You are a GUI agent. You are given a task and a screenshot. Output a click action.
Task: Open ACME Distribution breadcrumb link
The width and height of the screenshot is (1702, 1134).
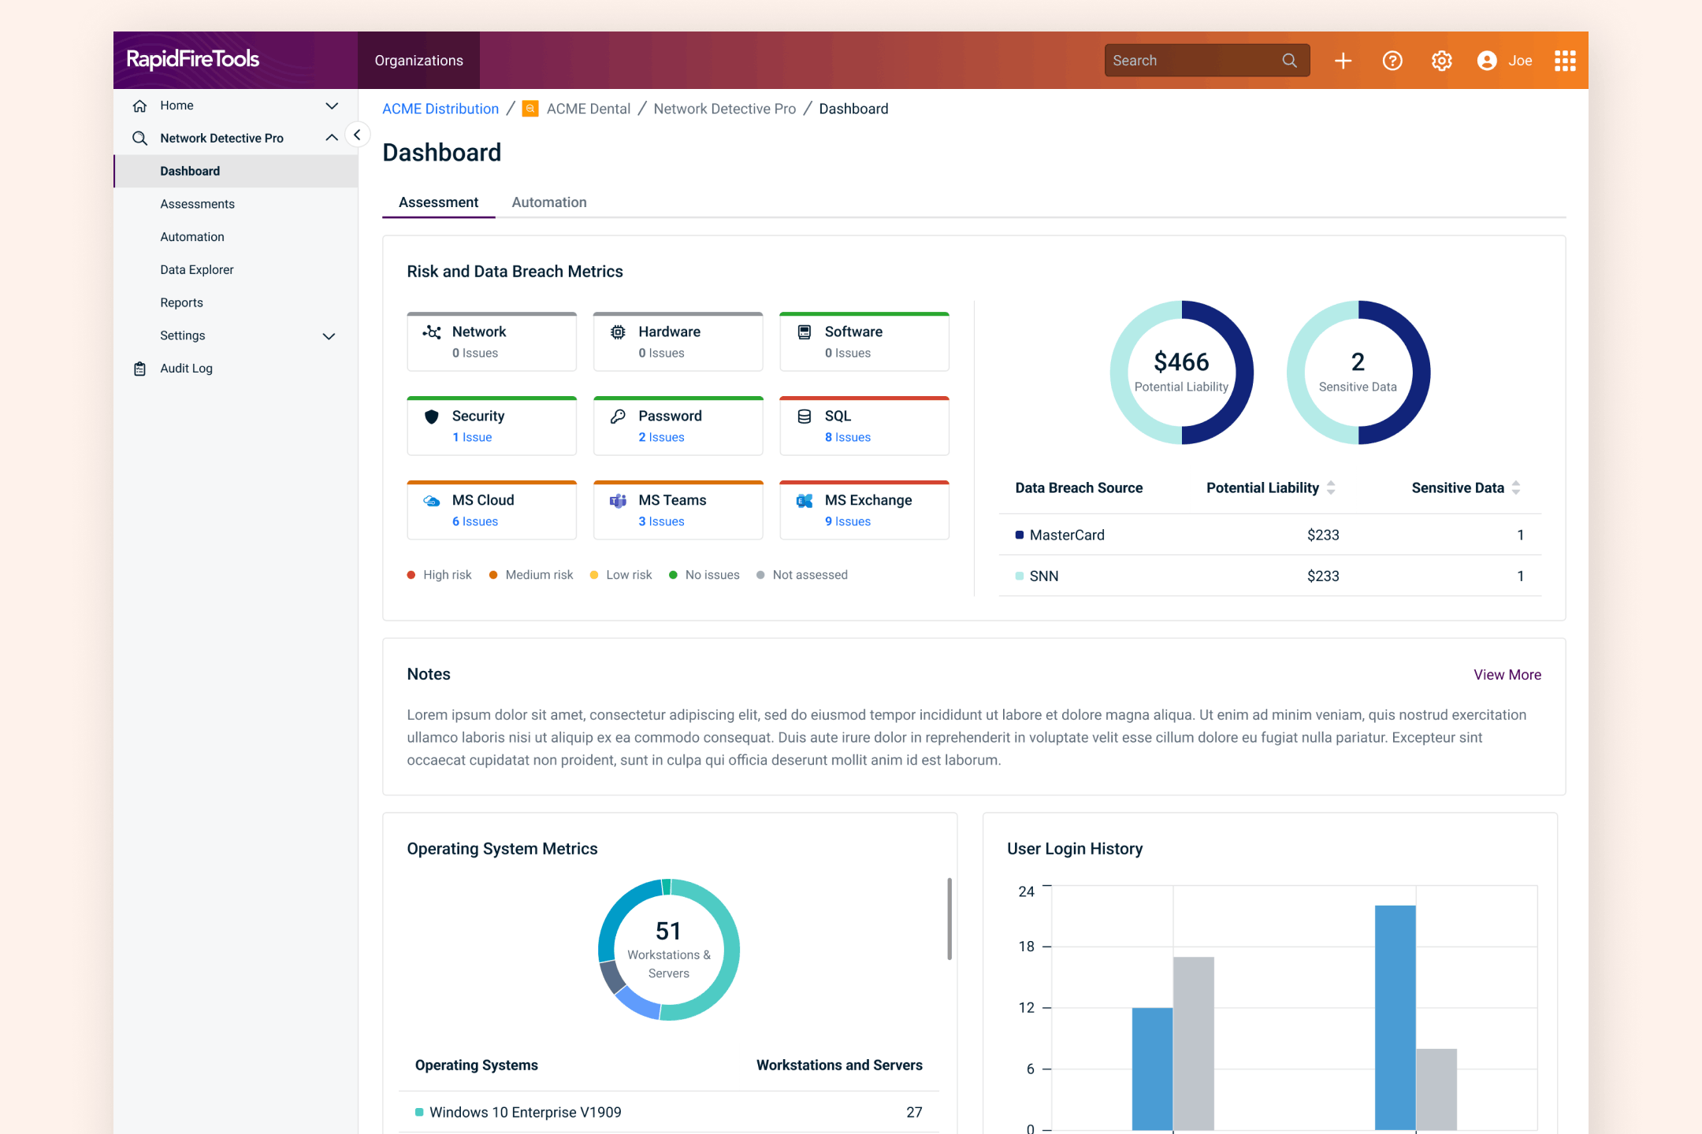point(440,109)
